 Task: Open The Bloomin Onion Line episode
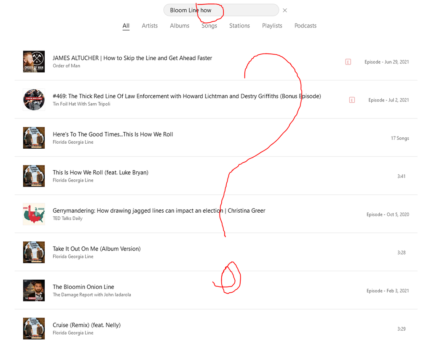coord(83,287)
